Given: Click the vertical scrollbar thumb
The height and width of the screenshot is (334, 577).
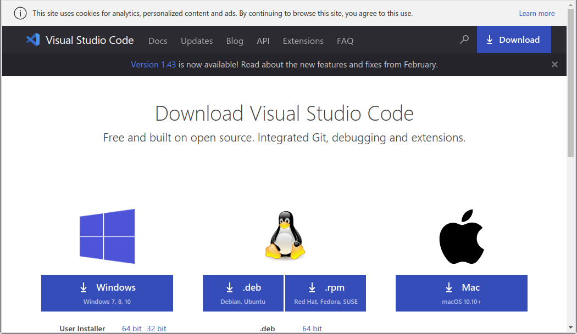Looking at the screenshot, I should [570, 83].
